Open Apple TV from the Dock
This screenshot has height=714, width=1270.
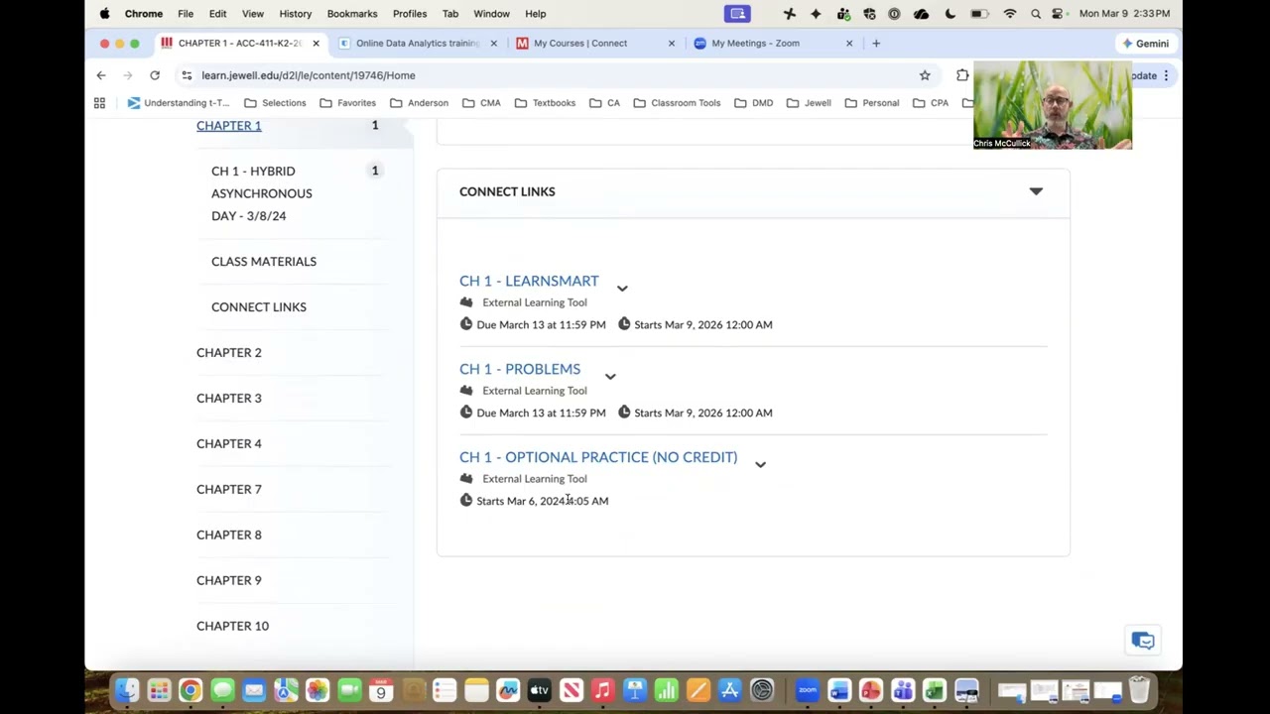pos(540,690)
